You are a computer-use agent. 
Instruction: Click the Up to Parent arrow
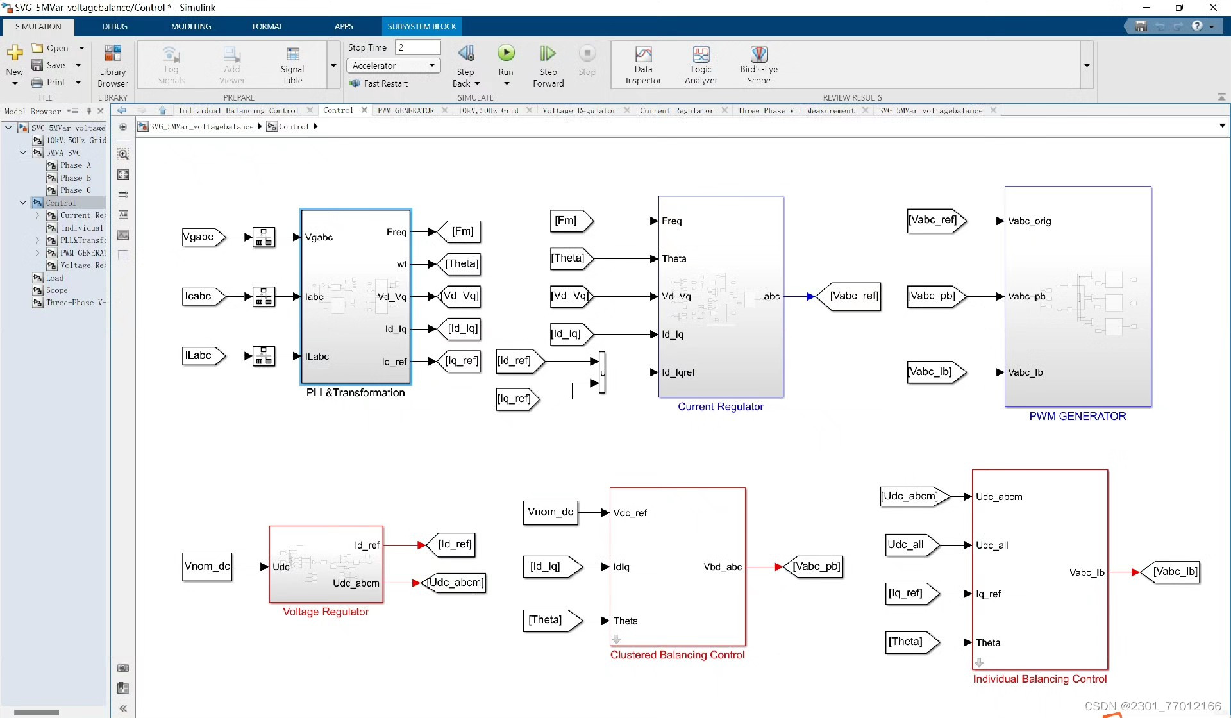(x=162, y=110)
